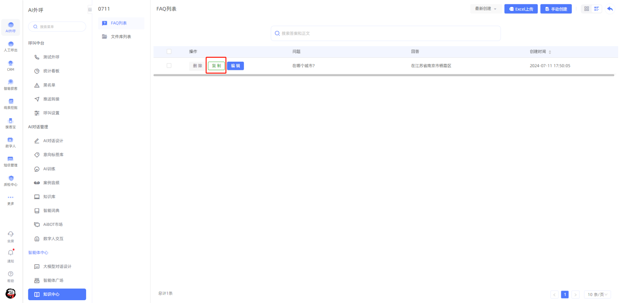Tick the checkbox for 在哪个城市 row

pyautogui.click(x=169, y=66)
